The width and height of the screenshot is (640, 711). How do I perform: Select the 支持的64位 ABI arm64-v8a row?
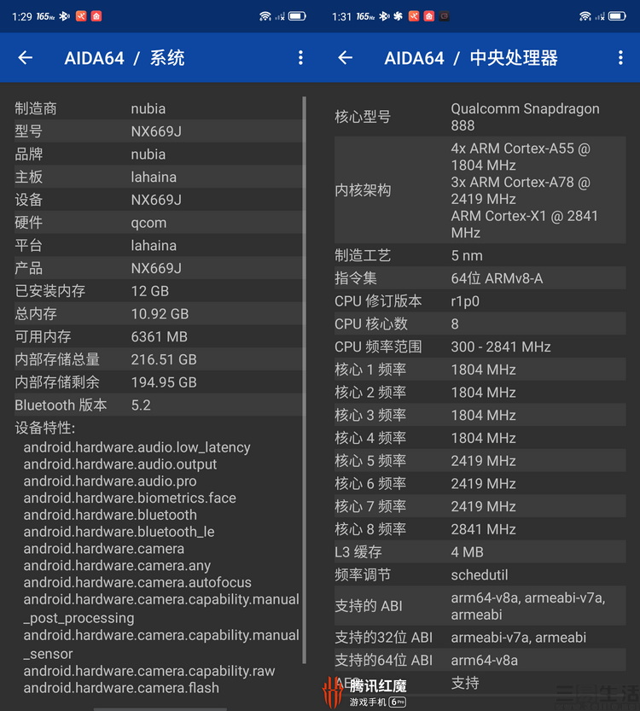pyautogui.click(x=480, y=660)
